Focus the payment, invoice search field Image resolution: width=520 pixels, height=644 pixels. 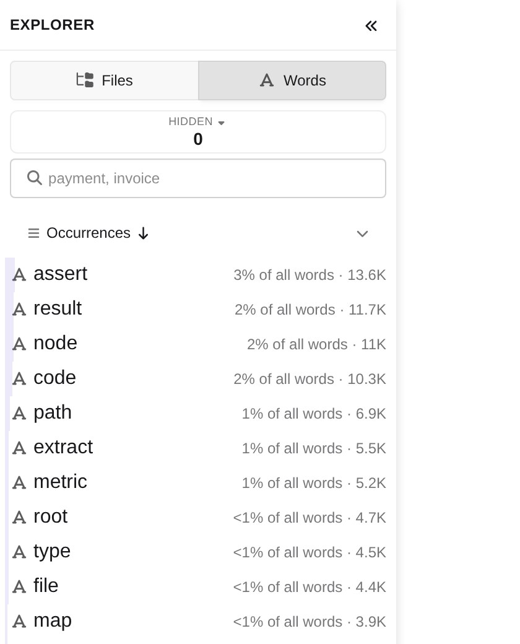point(198,178)
